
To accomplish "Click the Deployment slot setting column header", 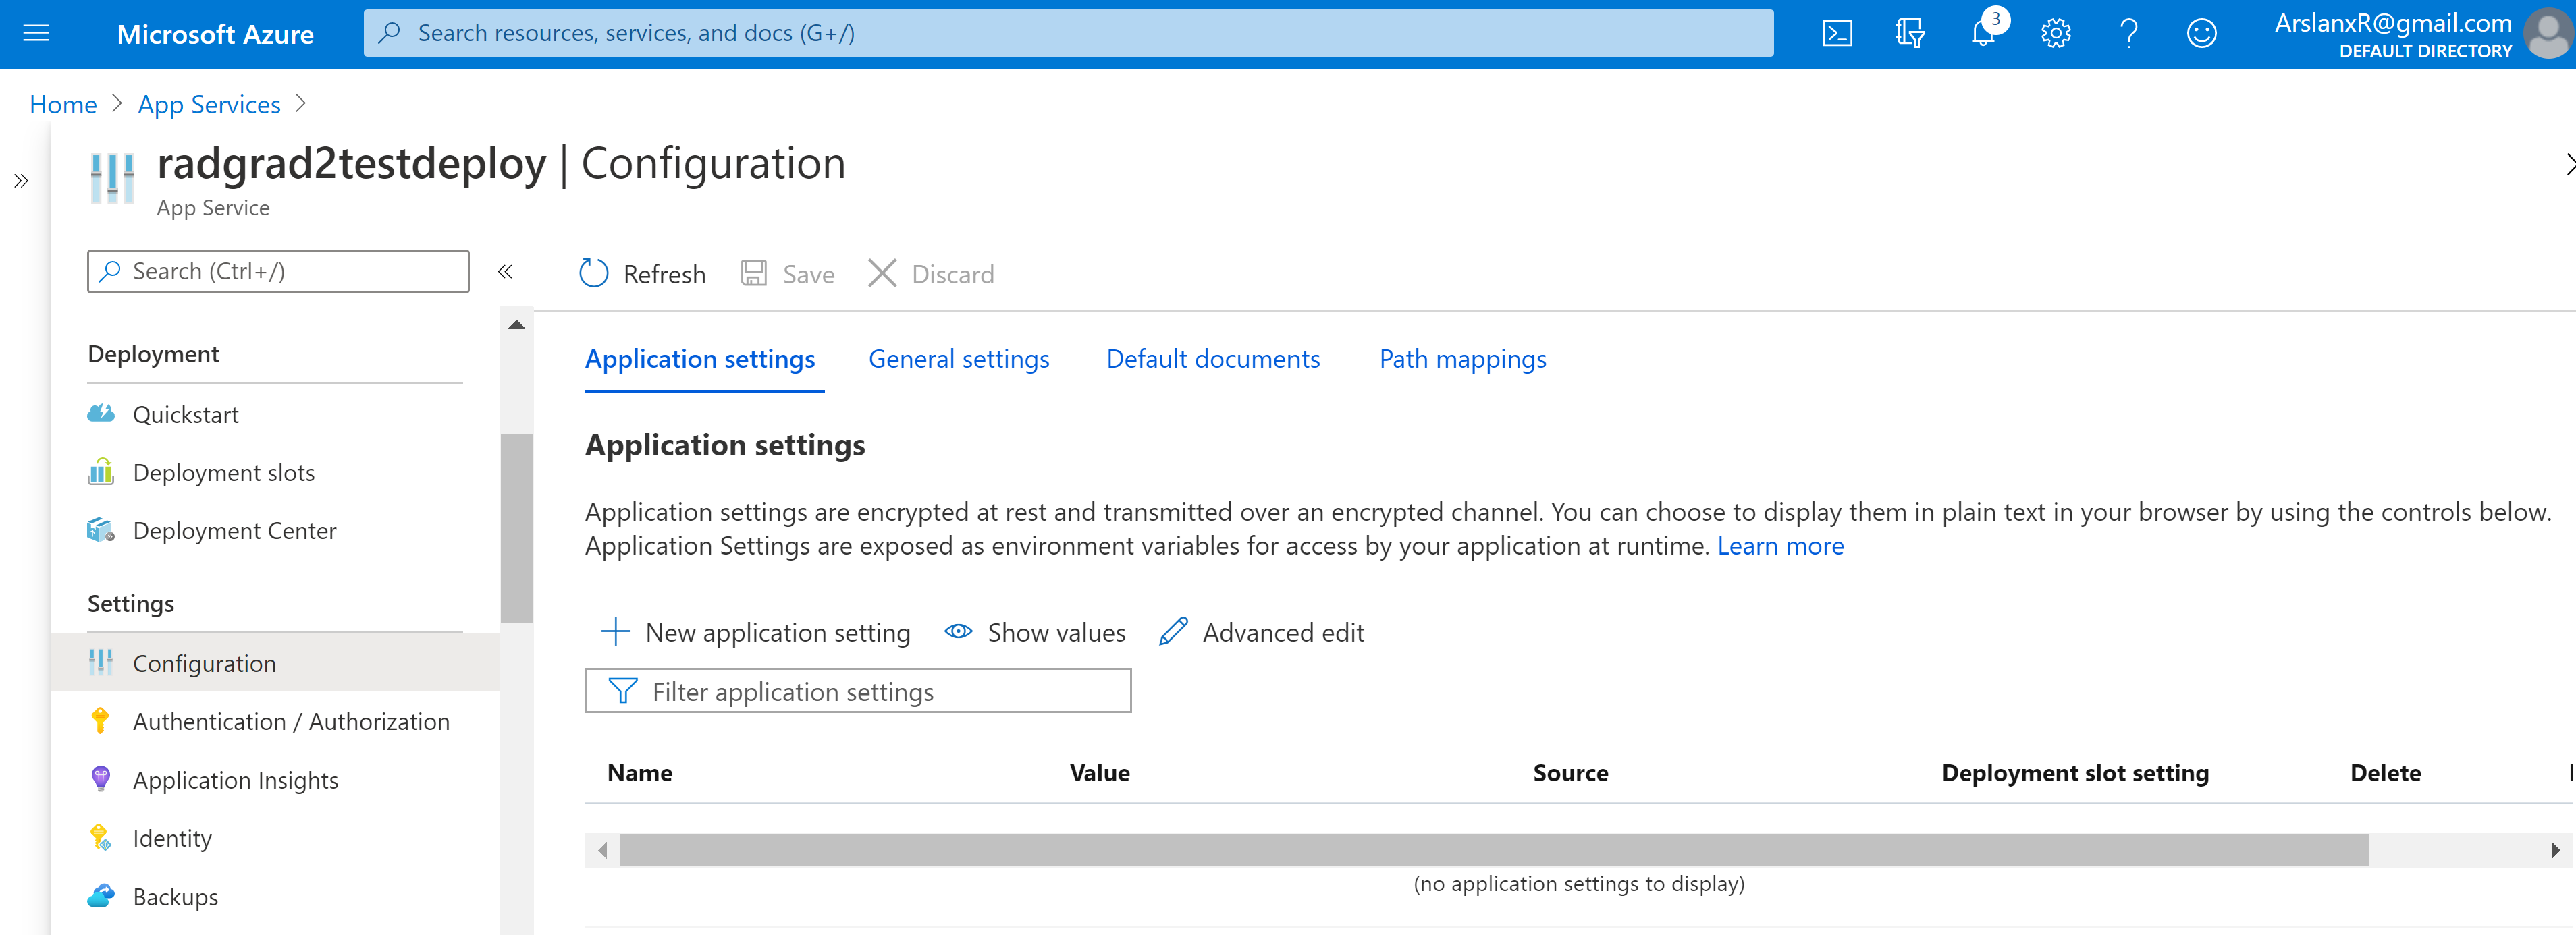I will pyautogui.click(x=2075, y=772).
